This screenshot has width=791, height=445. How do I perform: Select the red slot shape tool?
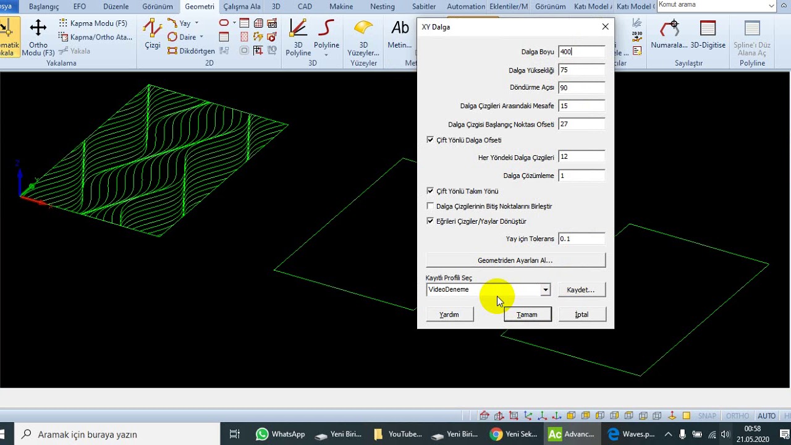click(224, 23)
